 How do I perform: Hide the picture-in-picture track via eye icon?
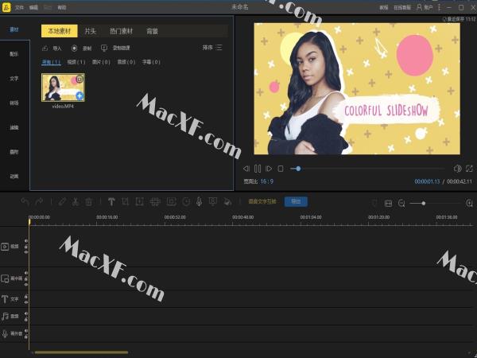click(26, 284)
